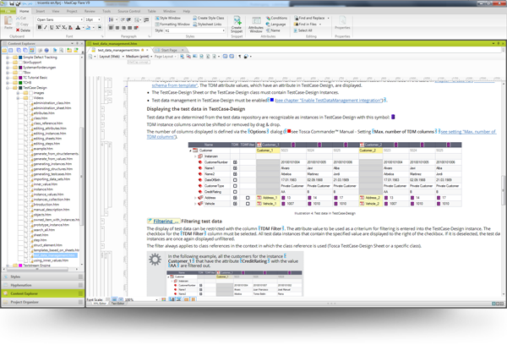Follow the 'schema from template' link

point(175,85)
